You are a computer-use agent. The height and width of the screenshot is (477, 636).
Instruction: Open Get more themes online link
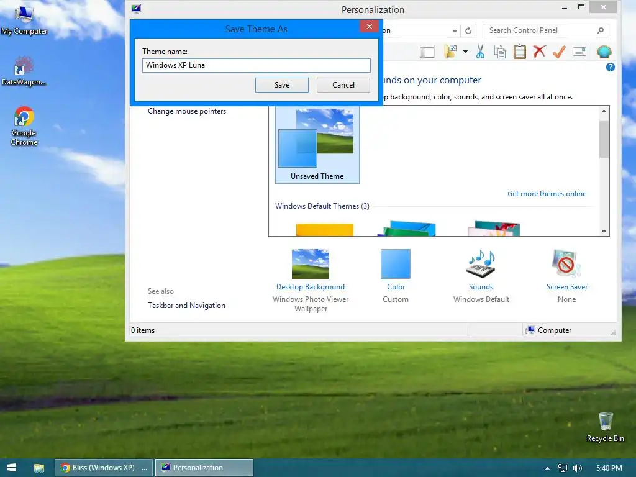pyautogui.click(x=547, y=194)
